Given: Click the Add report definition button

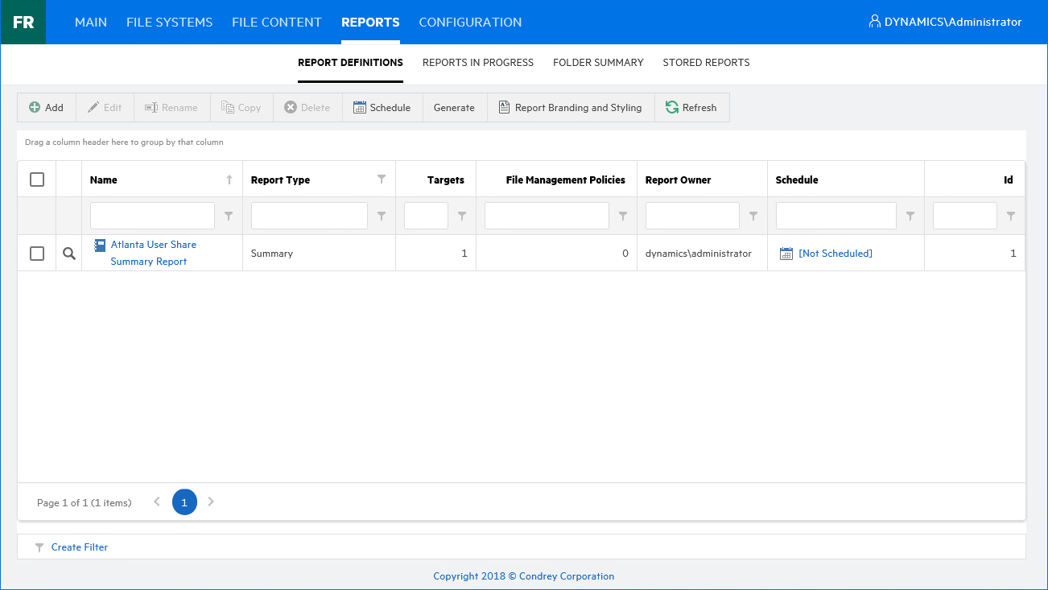Looking at the screenshot, I should pyautogui.click(x=46, y=108).
